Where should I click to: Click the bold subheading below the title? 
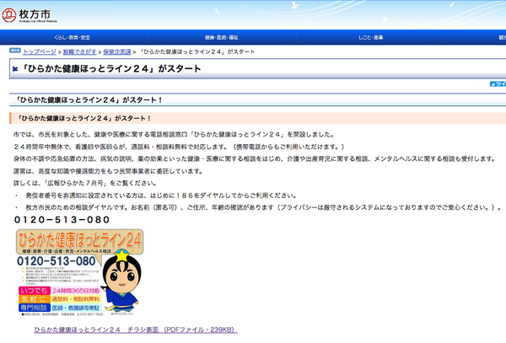click(x=89, y=100)
